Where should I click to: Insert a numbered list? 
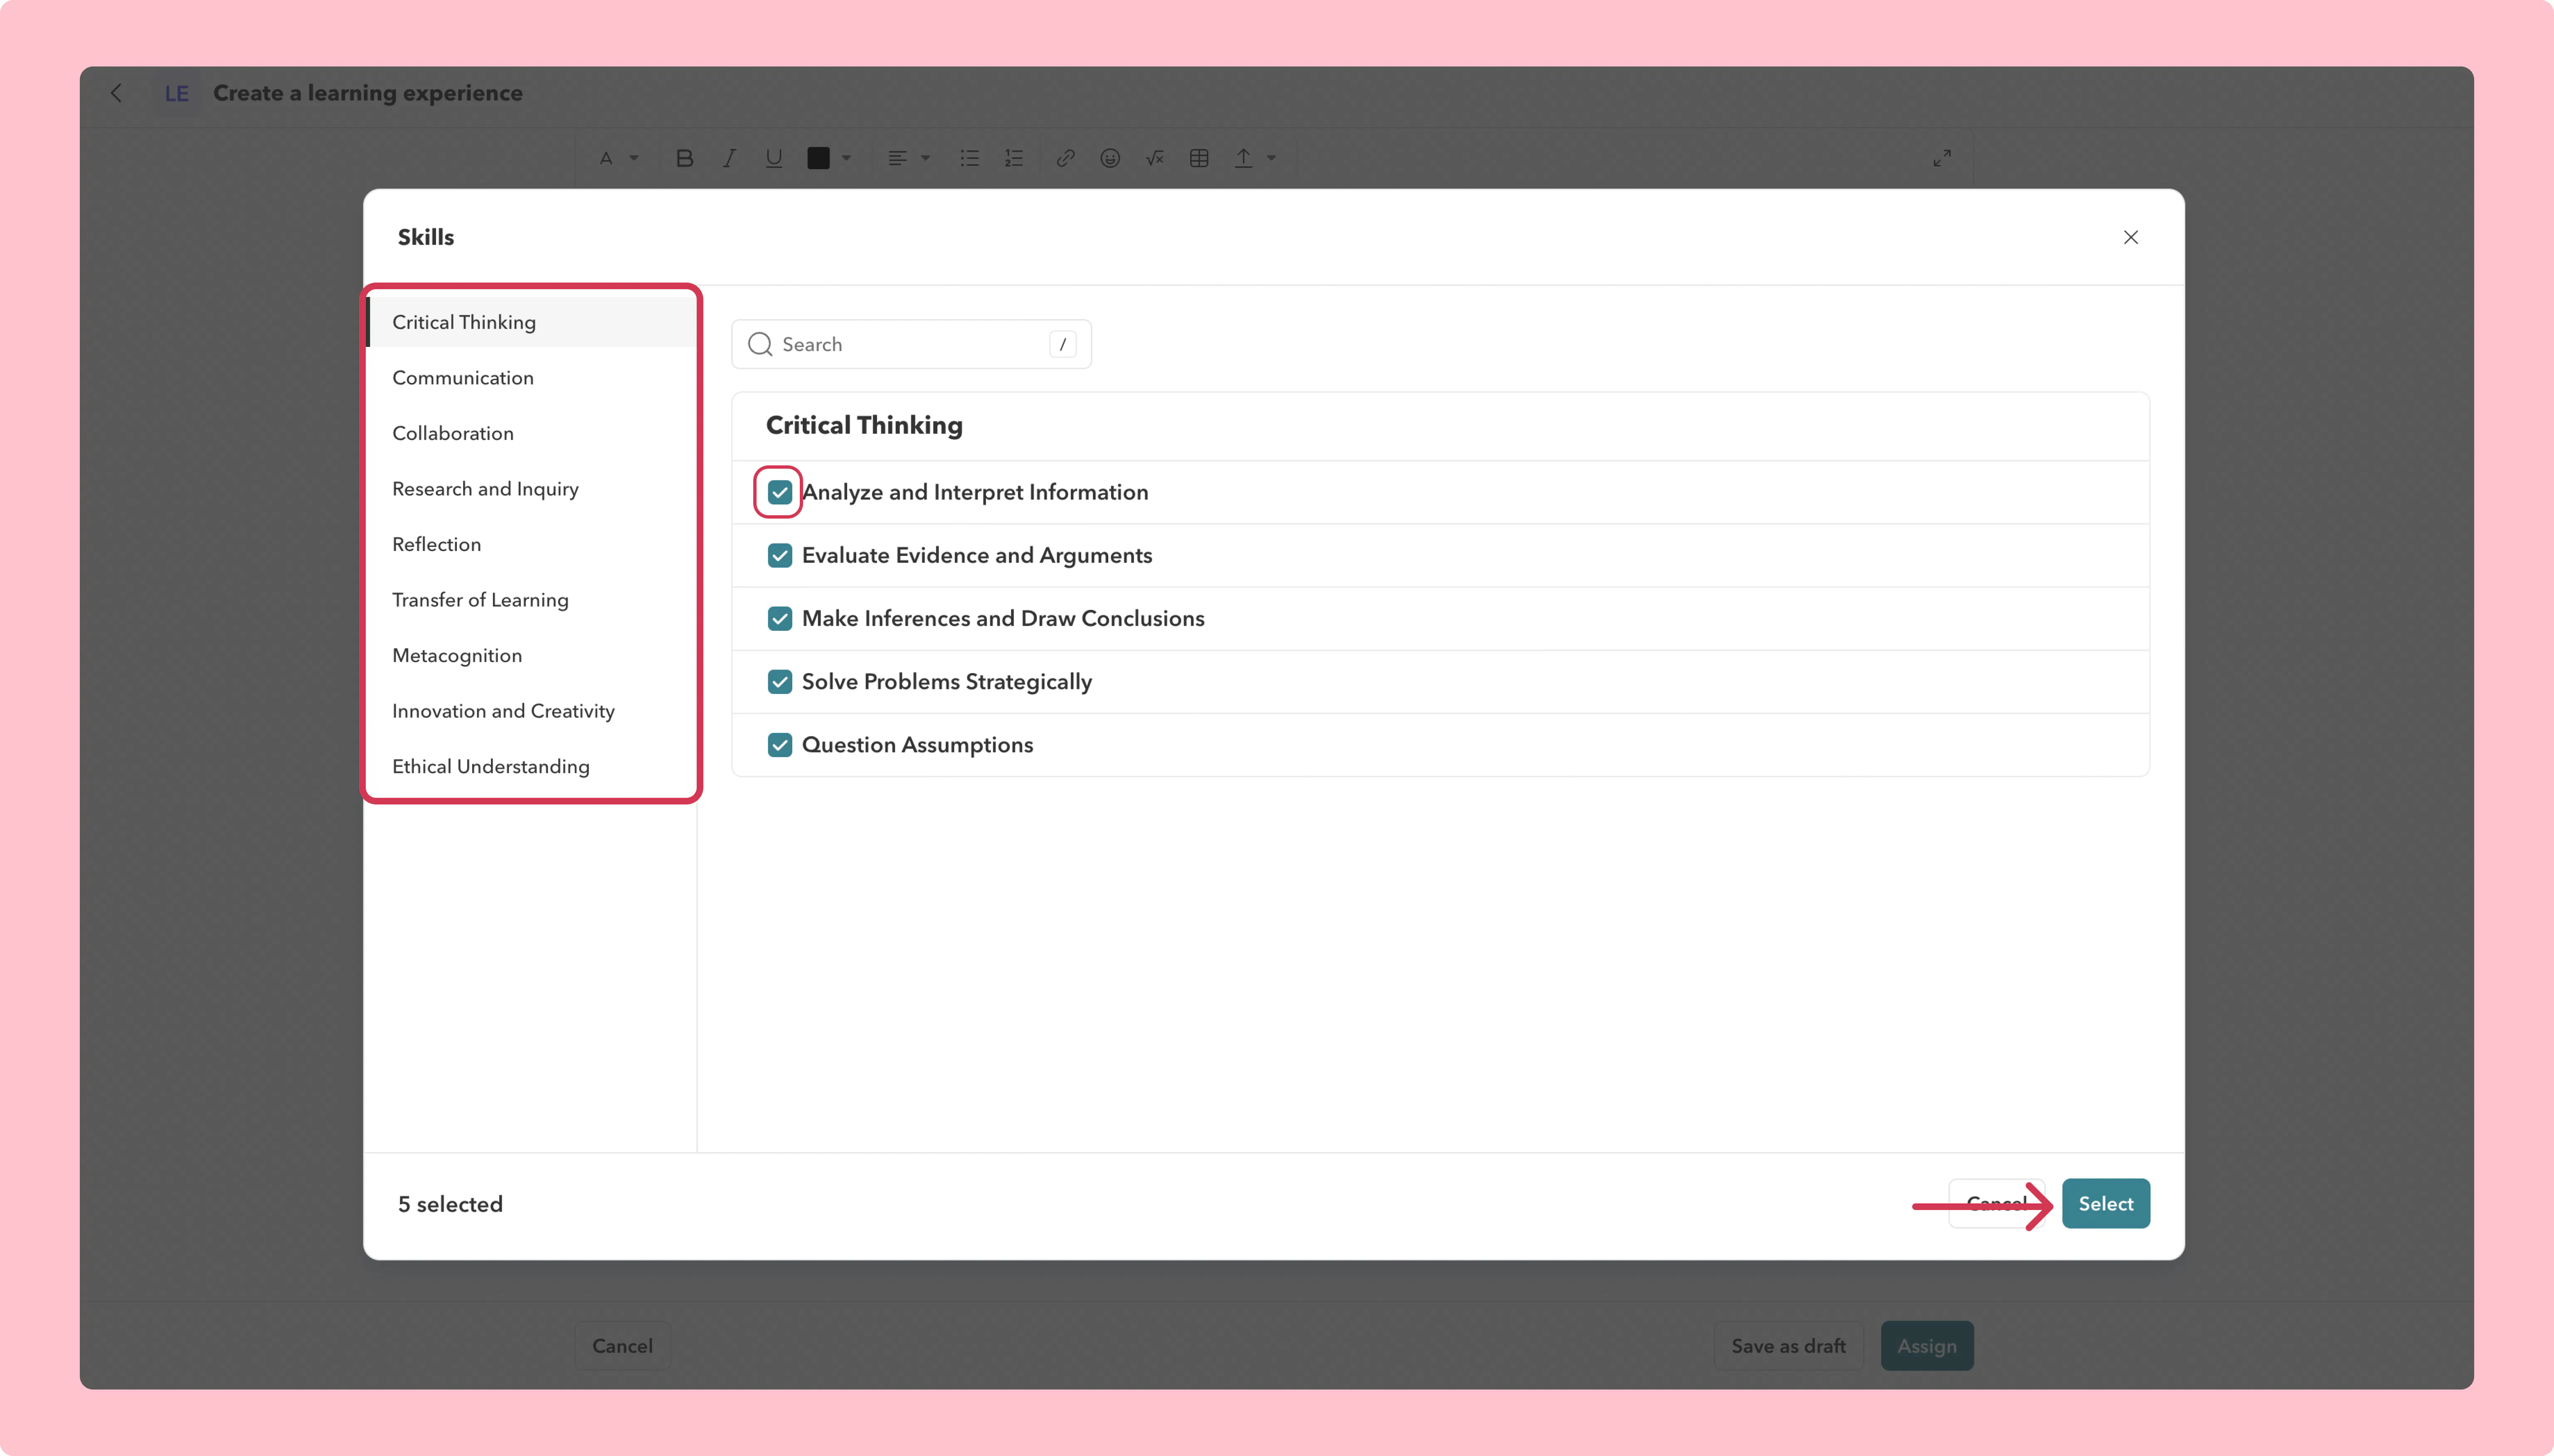point(1014,158)
